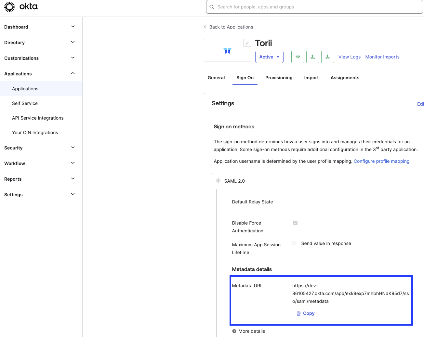The image size is (424, 337).
Task: Focus the people, apps and groups search field
Action: (314, 7)
